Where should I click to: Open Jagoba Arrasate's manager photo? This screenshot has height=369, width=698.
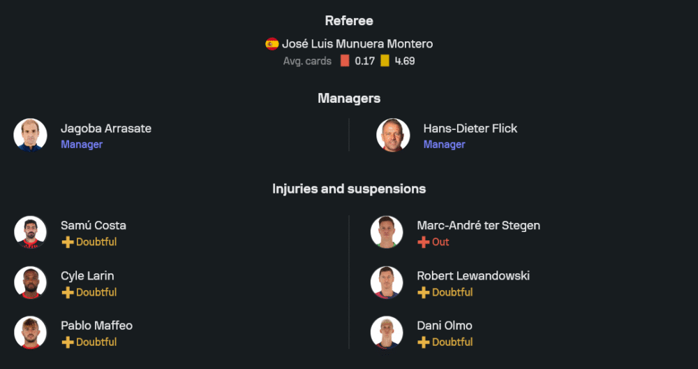31,135
